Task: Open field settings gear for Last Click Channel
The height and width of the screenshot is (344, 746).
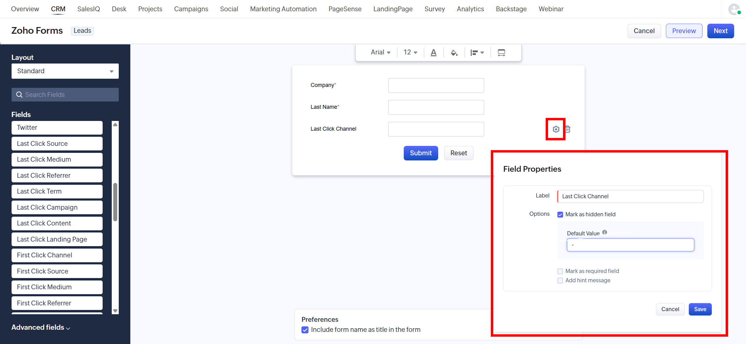Action: [x=556, y=129]
